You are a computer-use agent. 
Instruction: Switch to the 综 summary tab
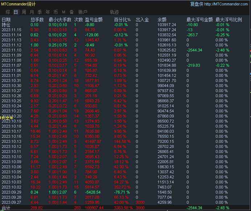click(x=8, y=12)
